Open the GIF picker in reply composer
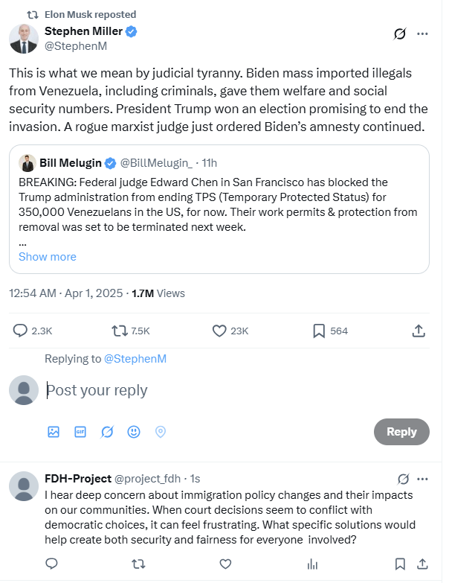Viewport: 449px width, 583px height. click(80, 432)
